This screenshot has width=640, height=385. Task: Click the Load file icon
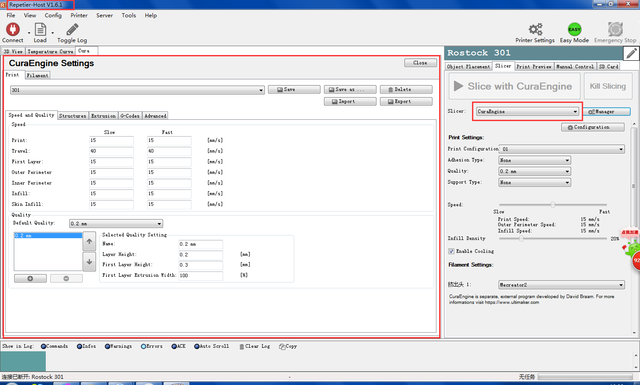[x=40, y=30]
